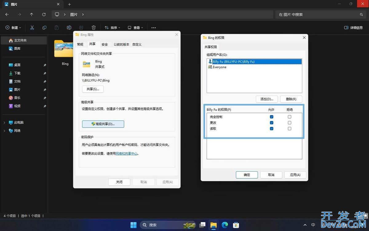Open File Explorer from the taskbar

click(x=213, y=225)
